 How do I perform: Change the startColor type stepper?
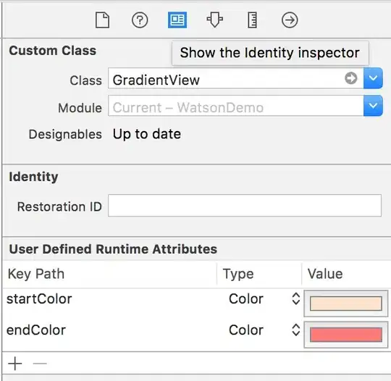point(295,298)
